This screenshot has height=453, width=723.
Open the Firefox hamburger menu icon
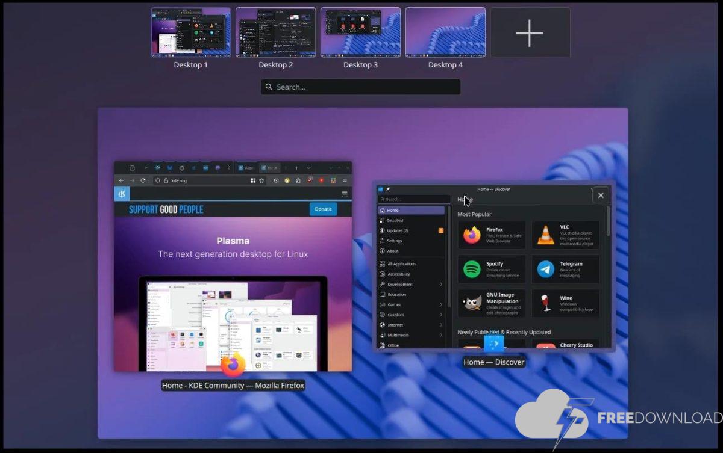coord(345,180)
